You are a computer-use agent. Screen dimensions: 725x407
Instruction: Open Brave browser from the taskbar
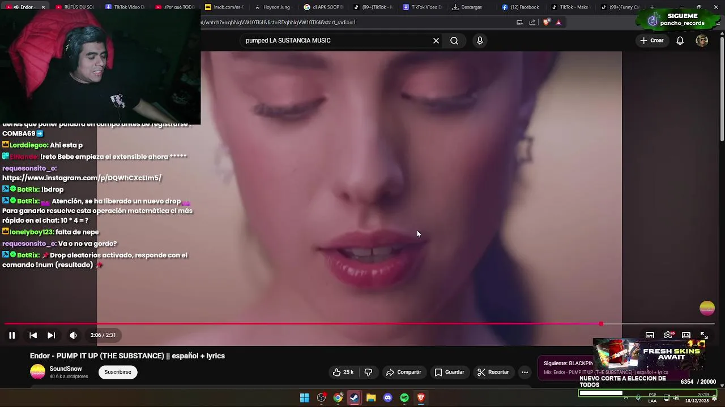(421, 398)
